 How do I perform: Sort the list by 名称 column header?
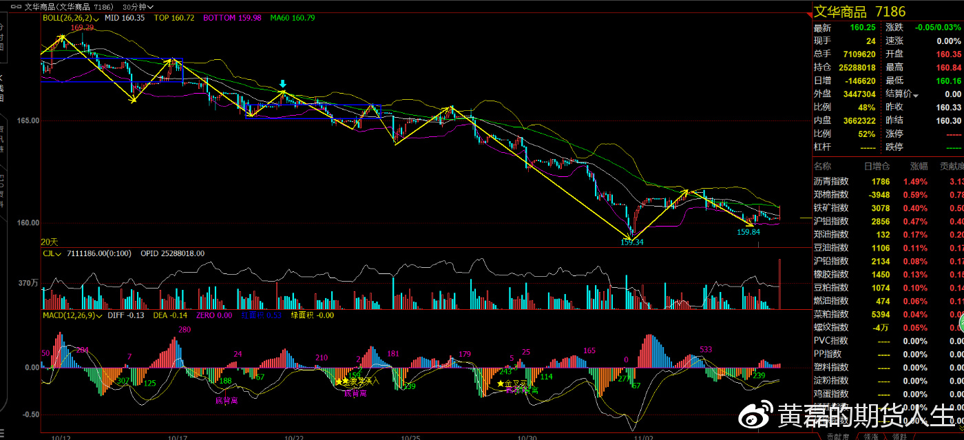click(822, 166)
